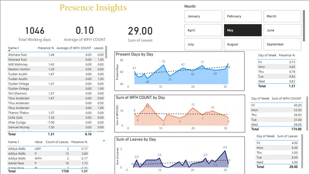Click Aditya Walls WFH row
This screenshot has width=309, height=174.
click(48, 159)
